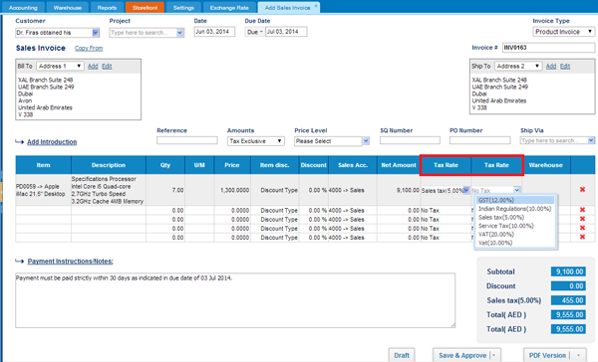Click Add link in Bill To box
Viewport: 598px width, 362px height.
pos(93,67)
